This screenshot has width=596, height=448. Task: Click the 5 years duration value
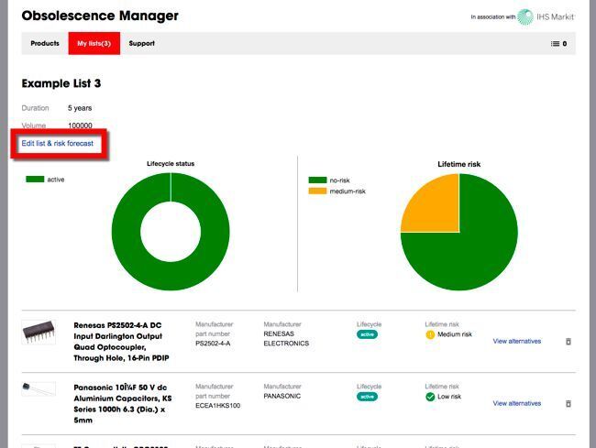80,108
